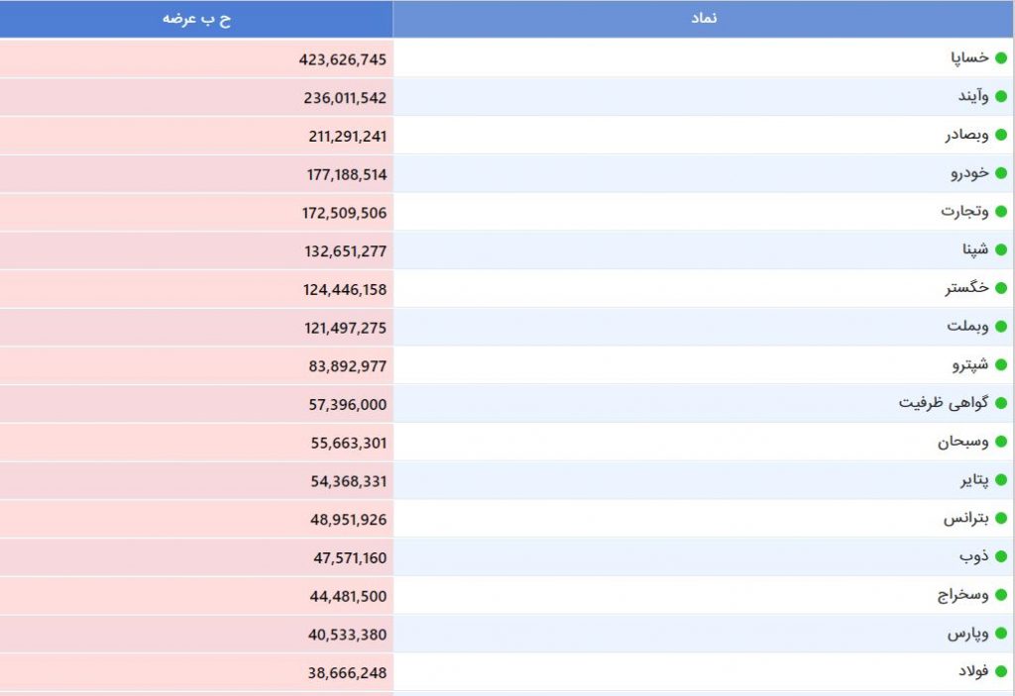Select the پتایر symbol name

click(974, 480)
